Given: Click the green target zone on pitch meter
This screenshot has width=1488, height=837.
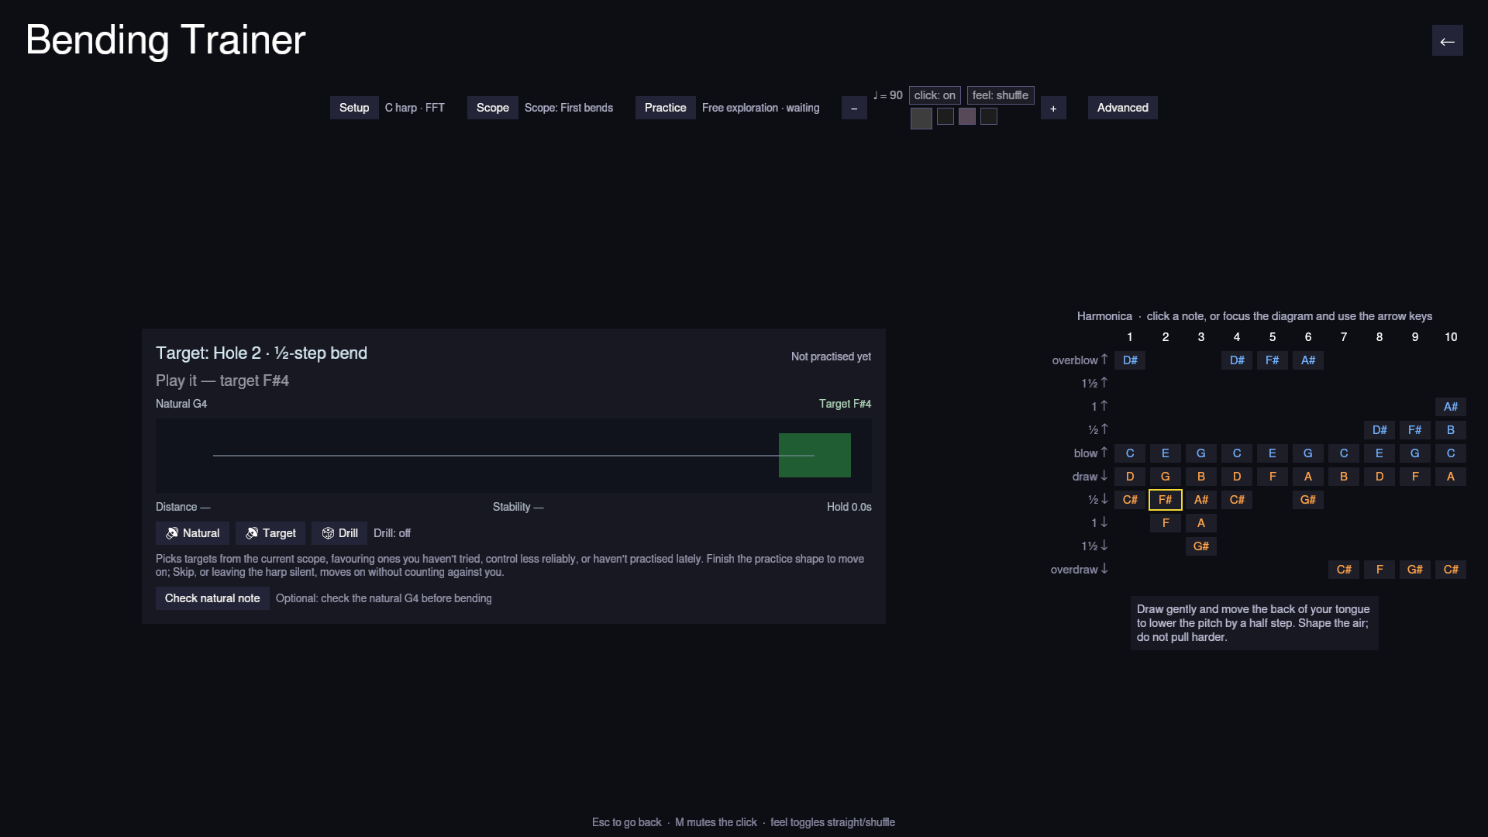Looking at the screenshot, I should [x=815, y=456].
